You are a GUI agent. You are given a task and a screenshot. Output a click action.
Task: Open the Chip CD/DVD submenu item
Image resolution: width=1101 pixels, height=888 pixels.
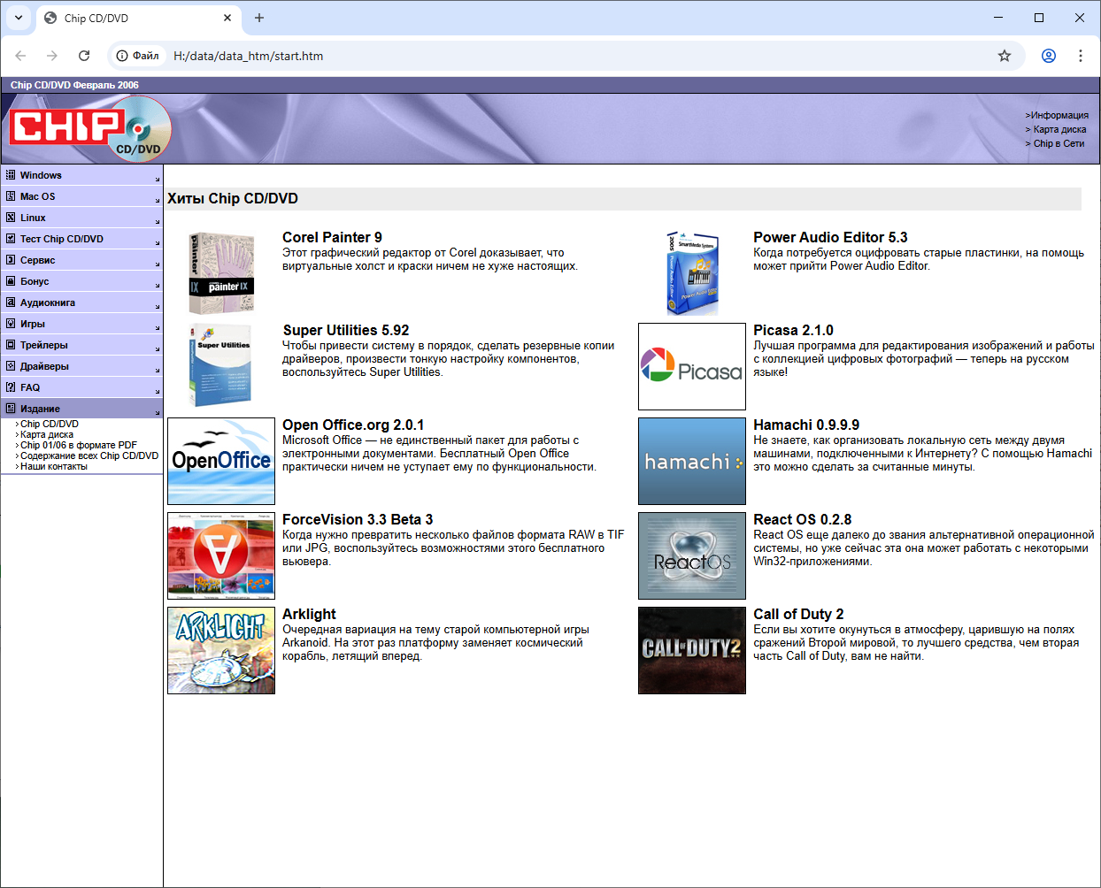pos(50,424)
